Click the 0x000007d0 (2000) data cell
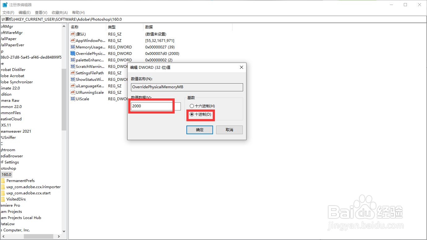 tap(162, 53)
